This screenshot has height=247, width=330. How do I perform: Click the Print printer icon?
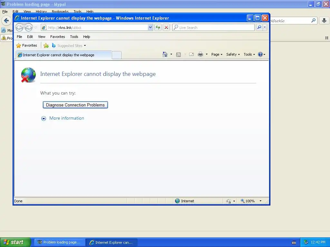(x=200, y=55)
